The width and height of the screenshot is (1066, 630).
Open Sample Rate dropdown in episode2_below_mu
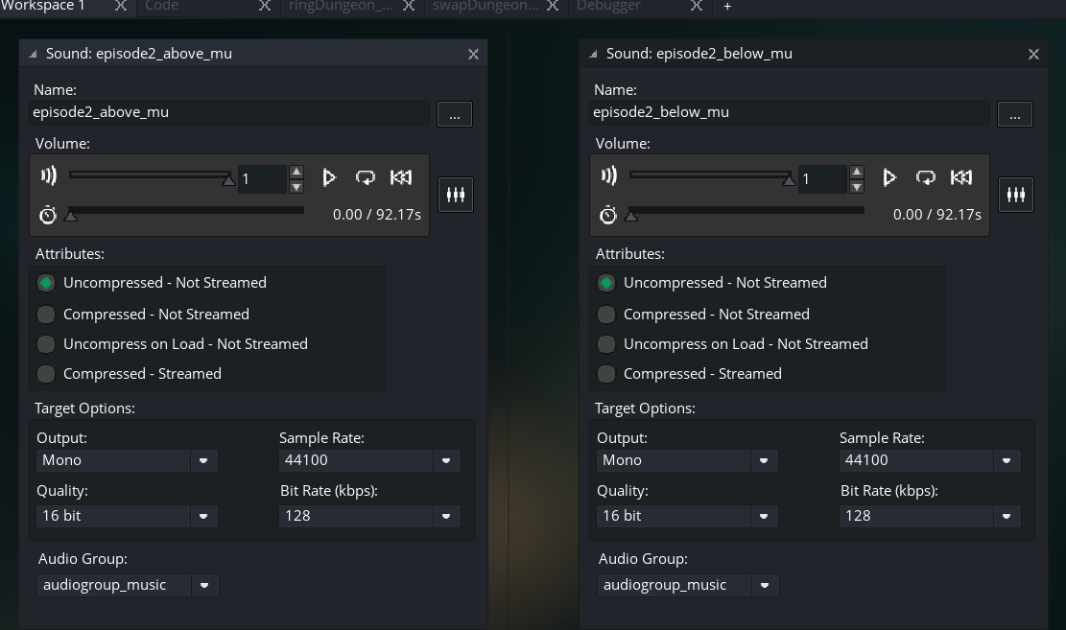pos(1007,461)
